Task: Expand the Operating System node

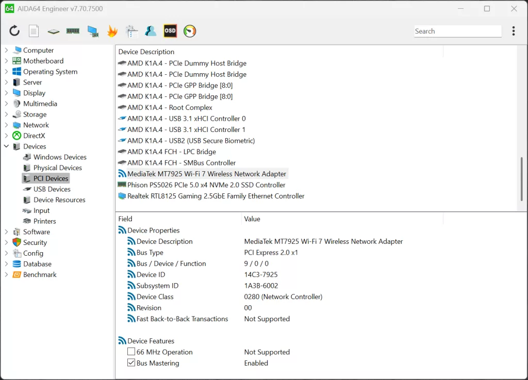Action: pos(6,72)
